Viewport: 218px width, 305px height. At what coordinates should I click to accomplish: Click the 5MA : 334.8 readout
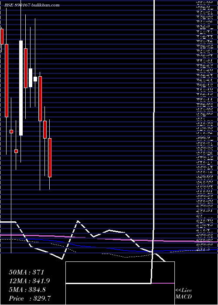point(27,290)
